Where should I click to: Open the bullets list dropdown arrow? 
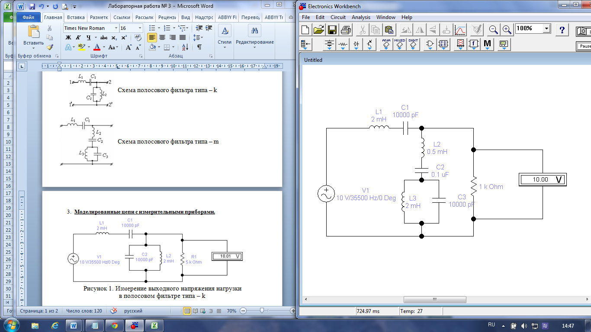[x=158, y=28]
